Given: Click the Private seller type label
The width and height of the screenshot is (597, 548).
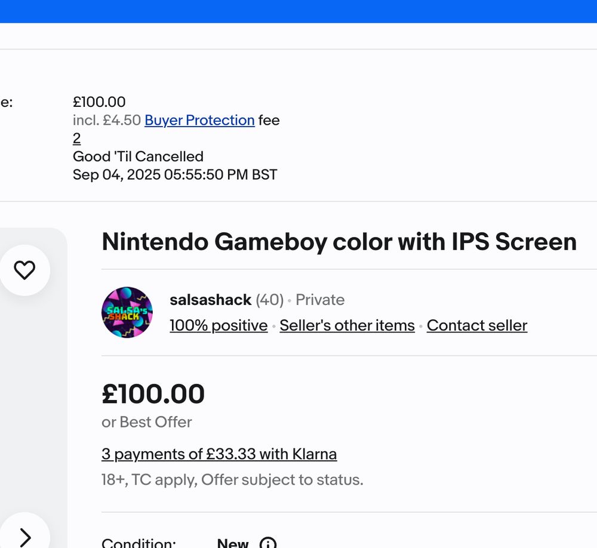Looking at the screenshot, I should tap(320, 300).
